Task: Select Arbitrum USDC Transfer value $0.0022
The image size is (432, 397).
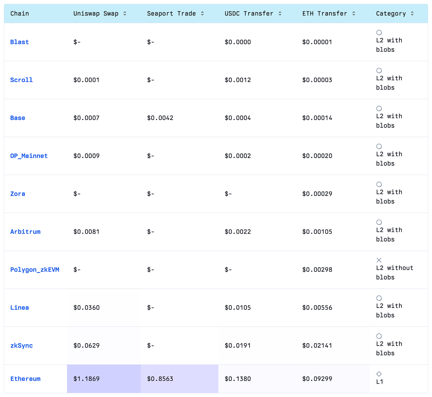Action: (x=238, y=232)
